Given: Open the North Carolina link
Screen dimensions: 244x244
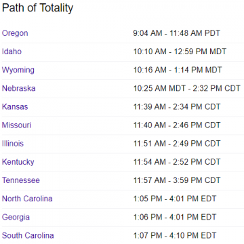Looking at the screenshot, I should click(x=27, y=199).
